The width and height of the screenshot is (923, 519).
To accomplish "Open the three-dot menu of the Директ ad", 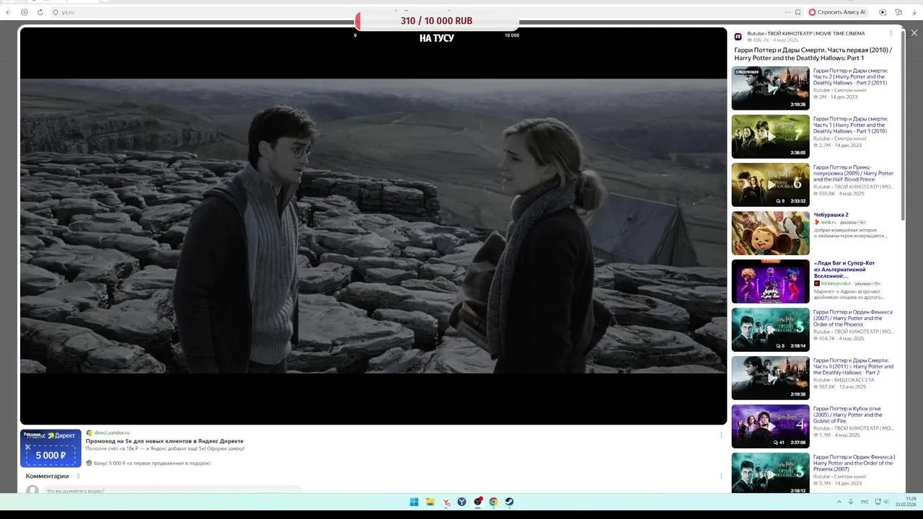I will (721, 435).
